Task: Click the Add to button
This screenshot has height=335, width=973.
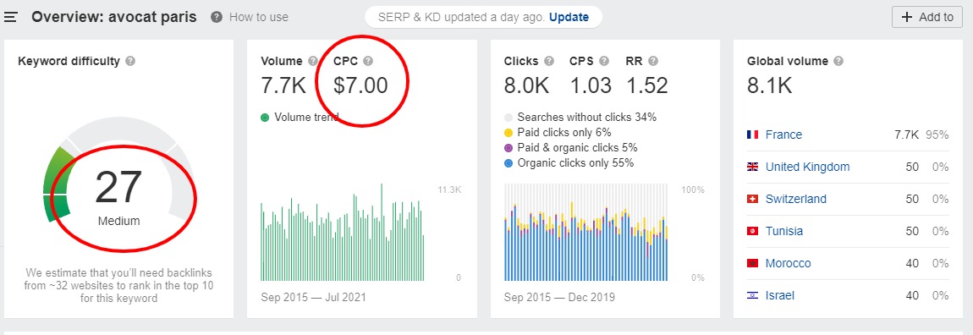Action: (x=927, y=17)
